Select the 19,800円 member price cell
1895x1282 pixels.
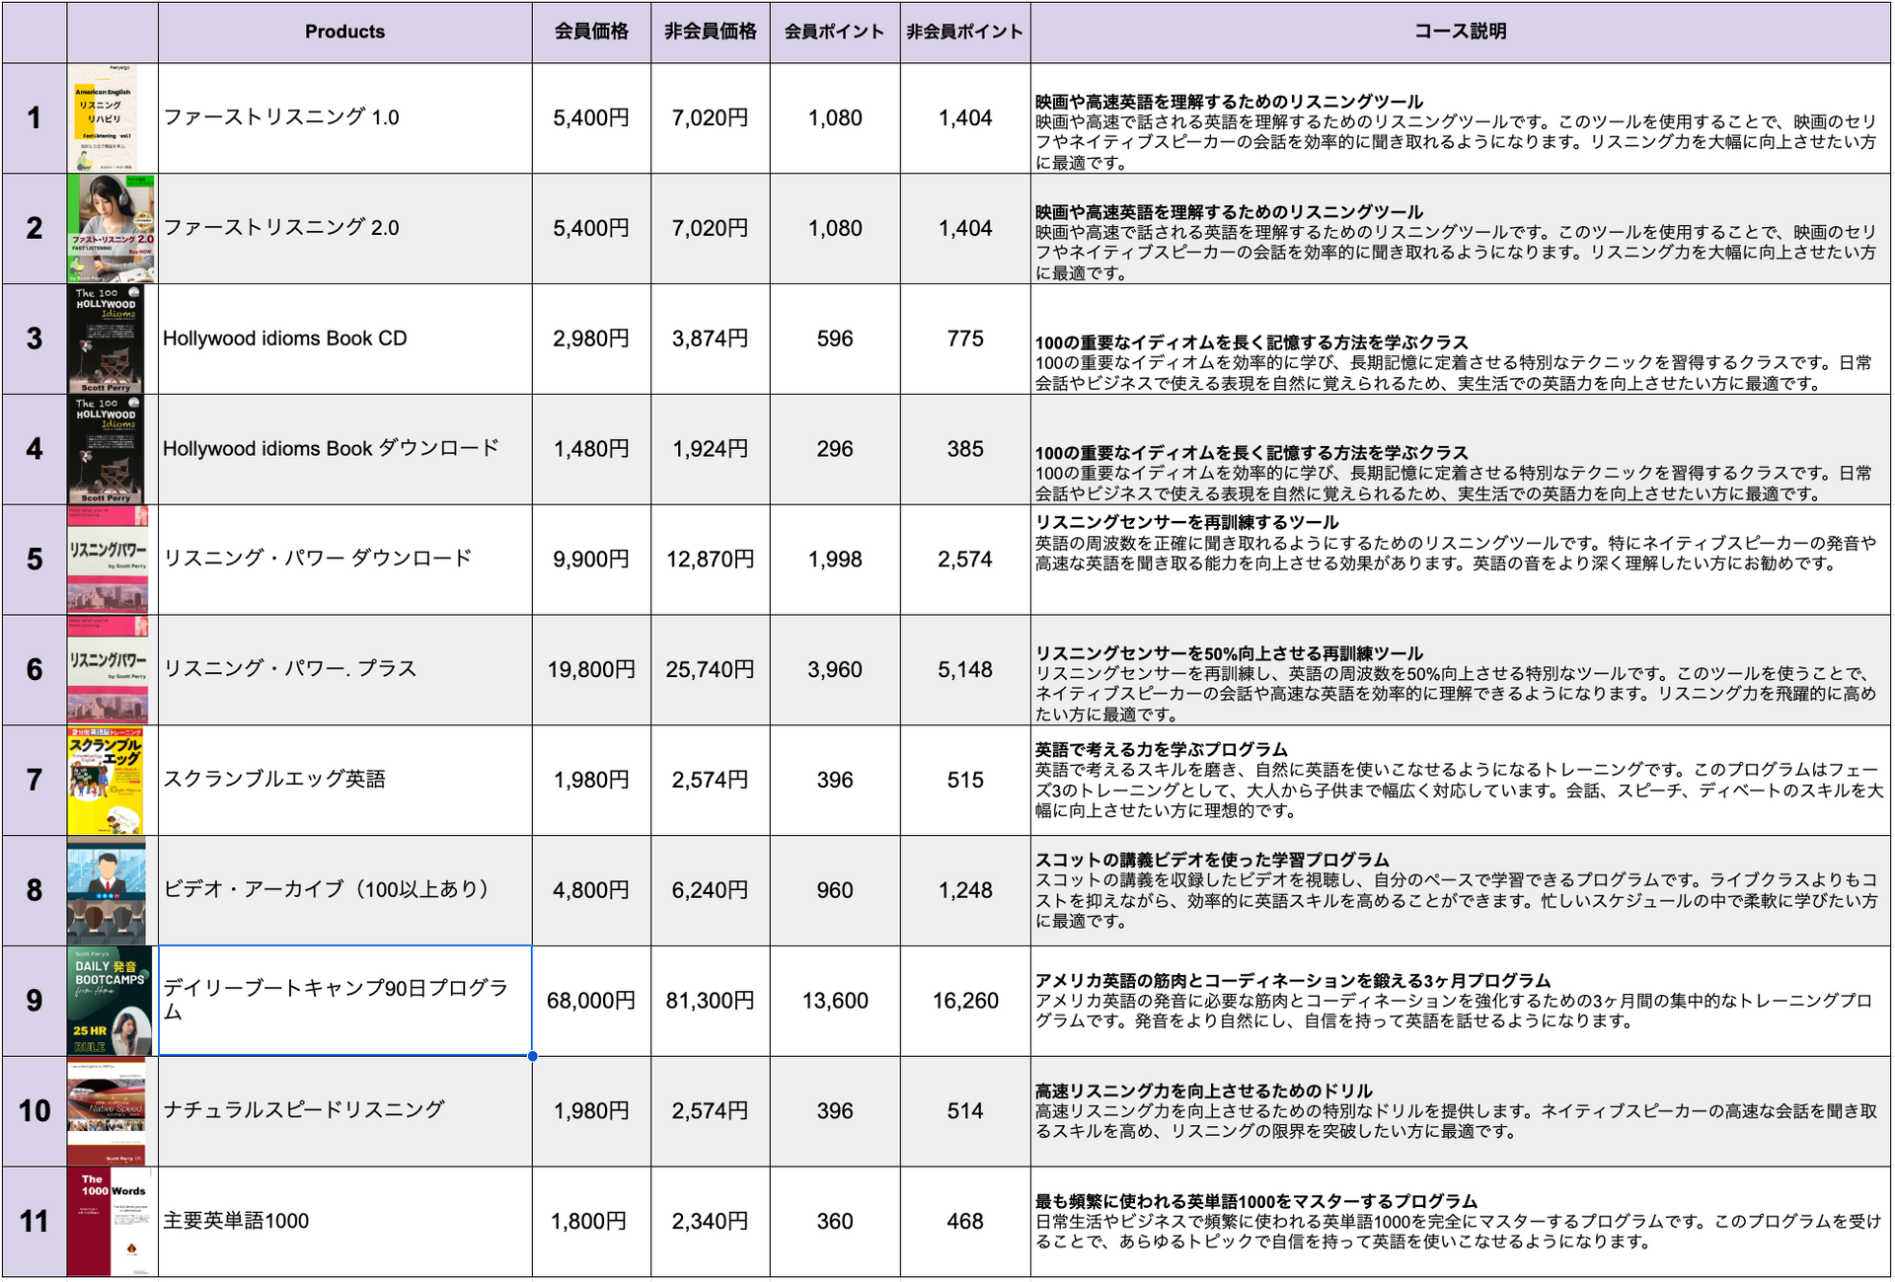pyautogui.click(x=592, y=670)
